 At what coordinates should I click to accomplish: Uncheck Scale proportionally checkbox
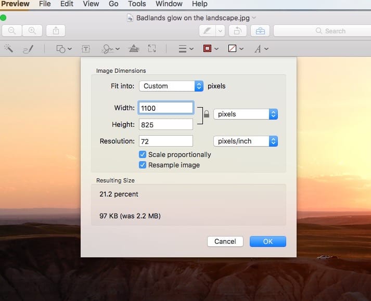[x=143, y=154]
